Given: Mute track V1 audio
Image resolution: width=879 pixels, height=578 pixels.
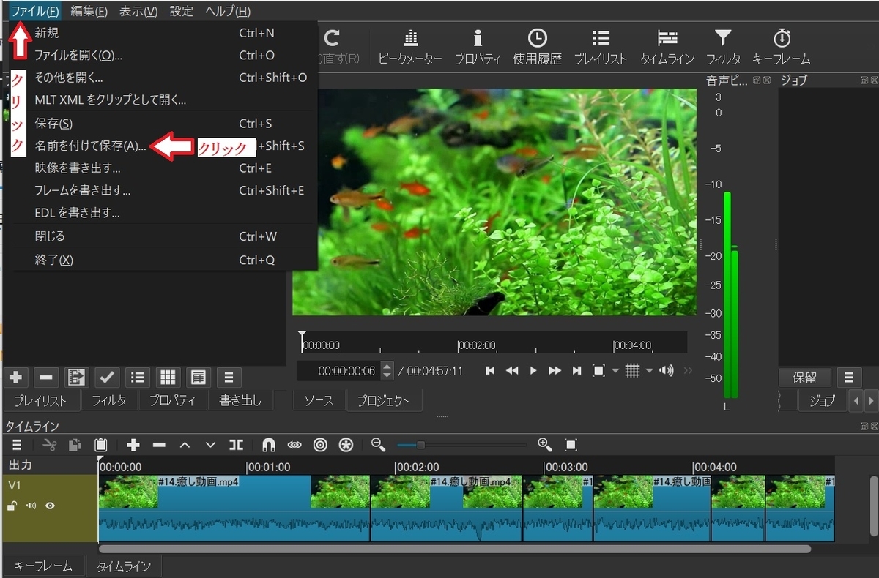Looking at the screenshot, I should click(x=31, y=506).
